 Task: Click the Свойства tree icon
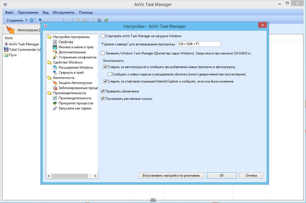point(55,42)
